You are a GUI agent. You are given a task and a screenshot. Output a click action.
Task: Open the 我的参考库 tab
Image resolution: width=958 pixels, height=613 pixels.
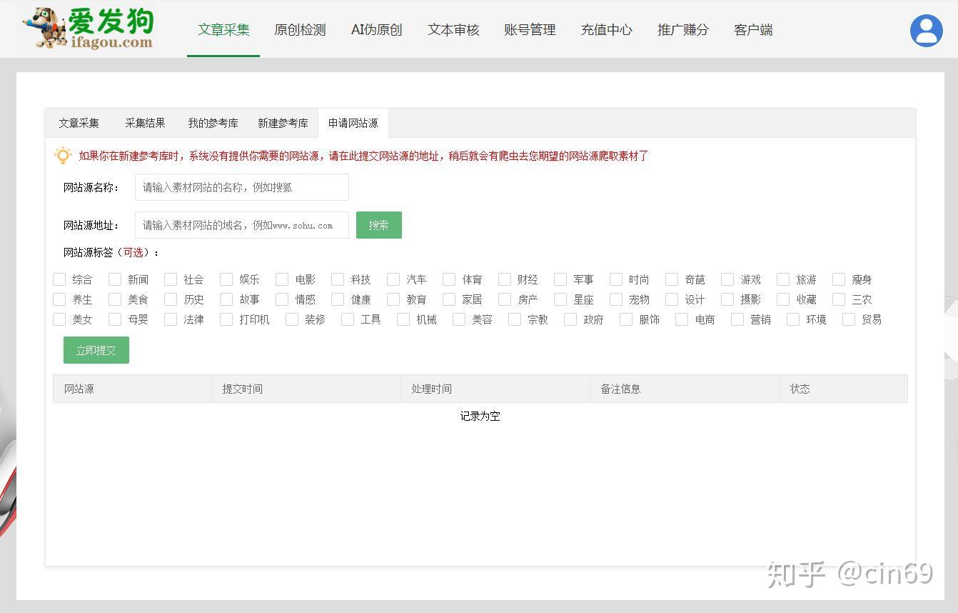(x=213, y=123)
